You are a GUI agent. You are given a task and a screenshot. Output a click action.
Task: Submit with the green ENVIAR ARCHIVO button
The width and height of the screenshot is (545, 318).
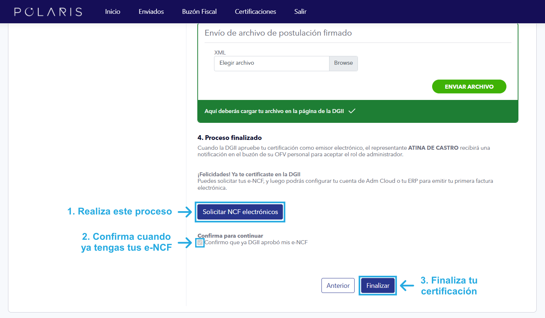[469, 86]
